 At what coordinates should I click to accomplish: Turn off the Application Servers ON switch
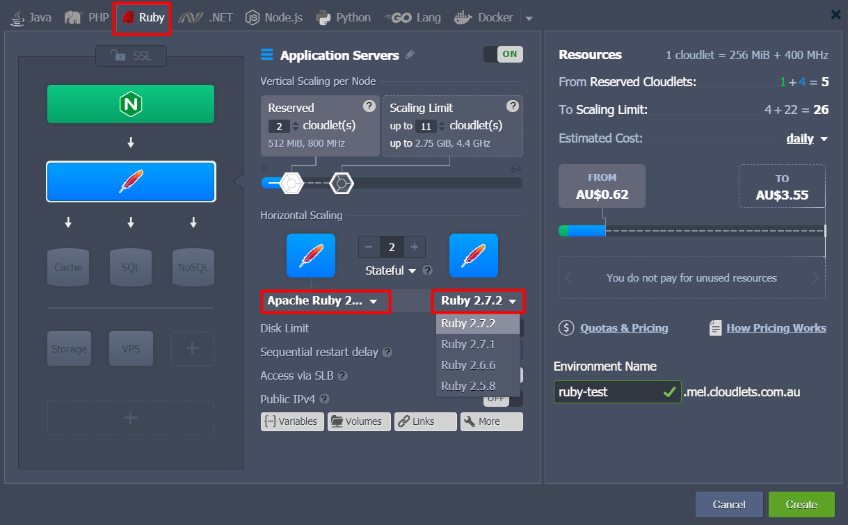tap(503, 54)
